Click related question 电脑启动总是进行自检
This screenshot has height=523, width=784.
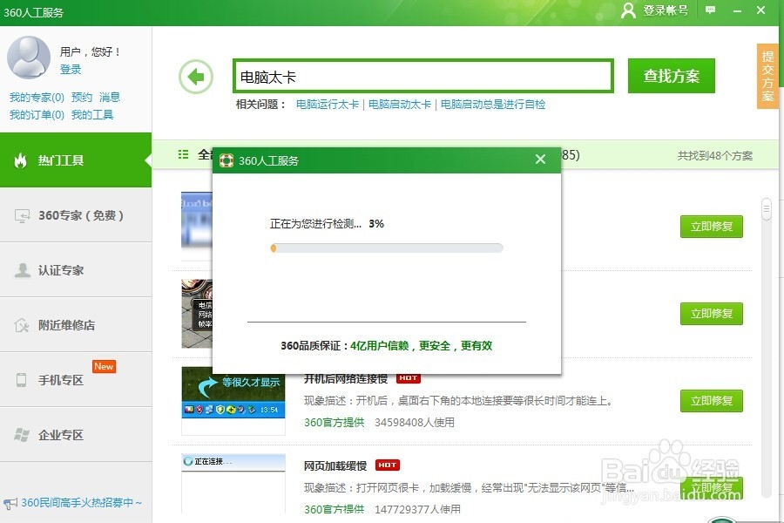(493, 104)
